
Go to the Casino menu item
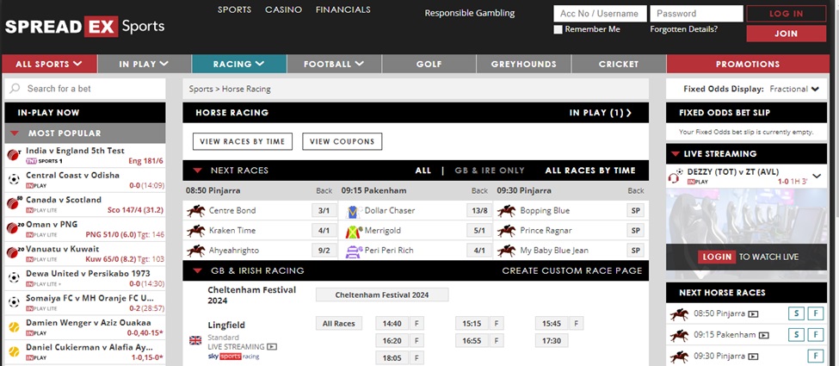pyautogui.click(x=283, y=10)
